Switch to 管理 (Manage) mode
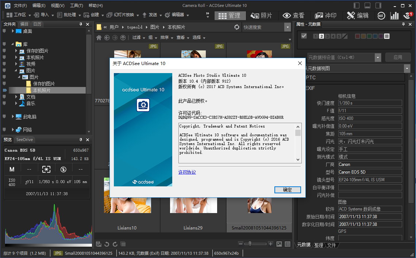 point(230,16)
